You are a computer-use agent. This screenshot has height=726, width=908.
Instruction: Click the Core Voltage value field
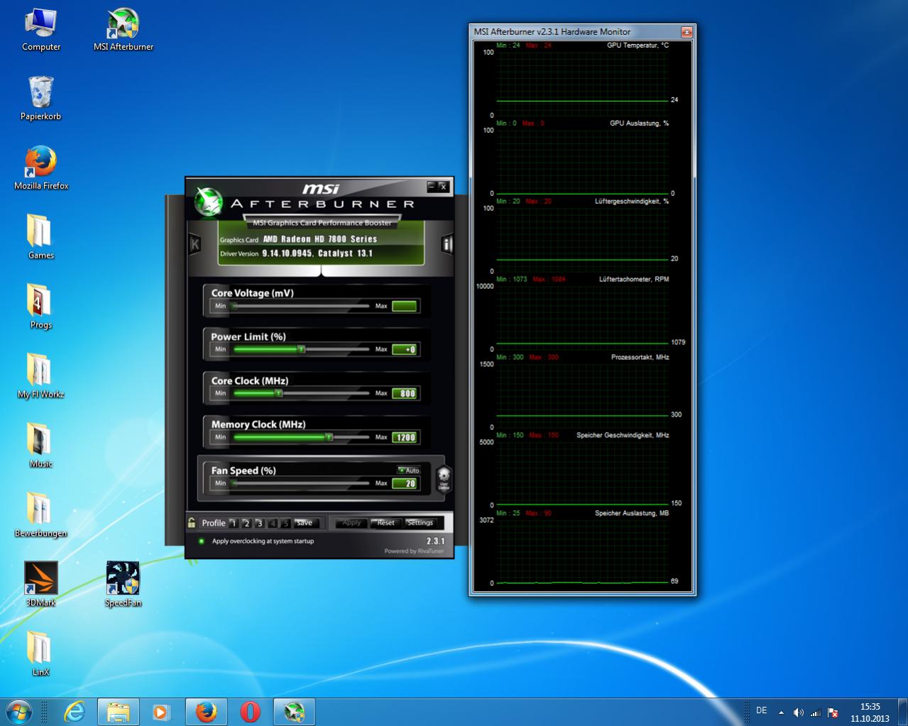pos(405,306)
